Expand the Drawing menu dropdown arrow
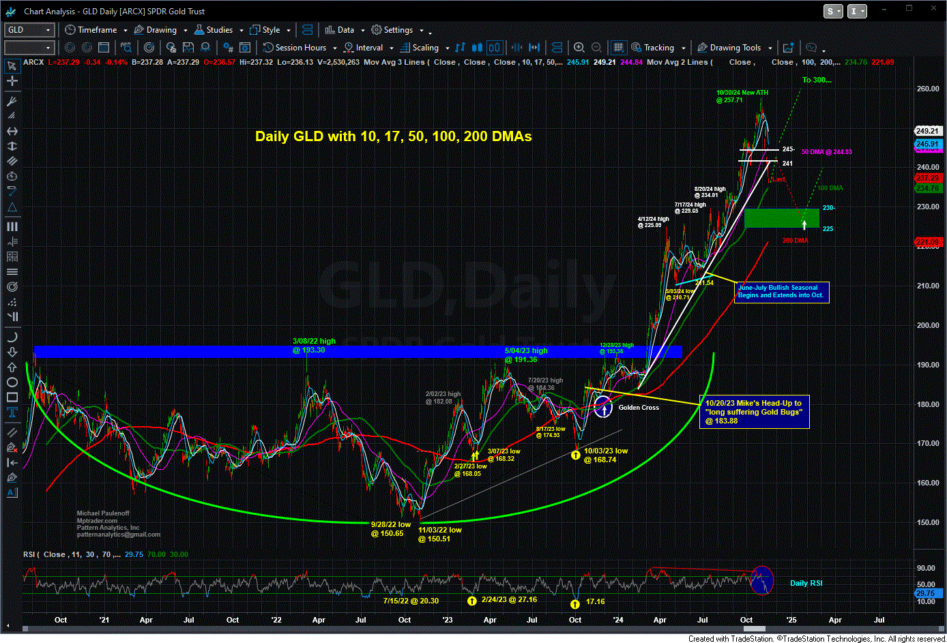 click(184, 31)
